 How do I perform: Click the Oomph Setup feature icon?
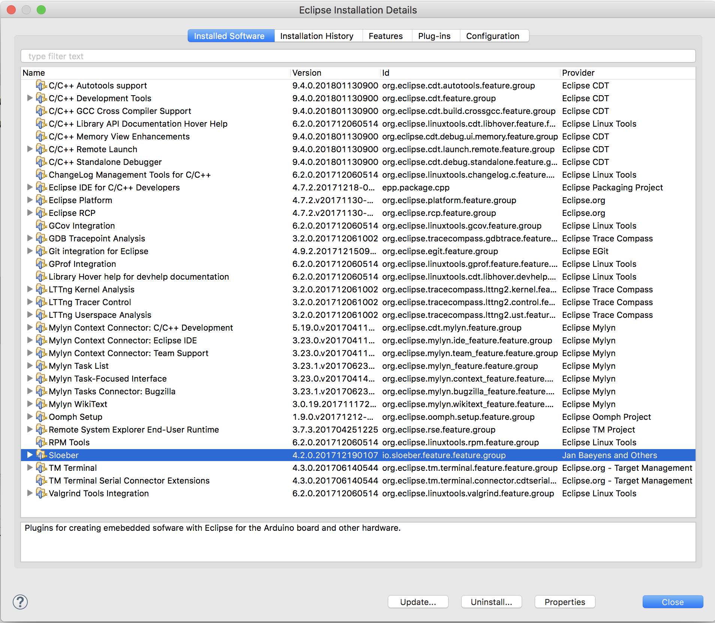[x=41, y=417]
